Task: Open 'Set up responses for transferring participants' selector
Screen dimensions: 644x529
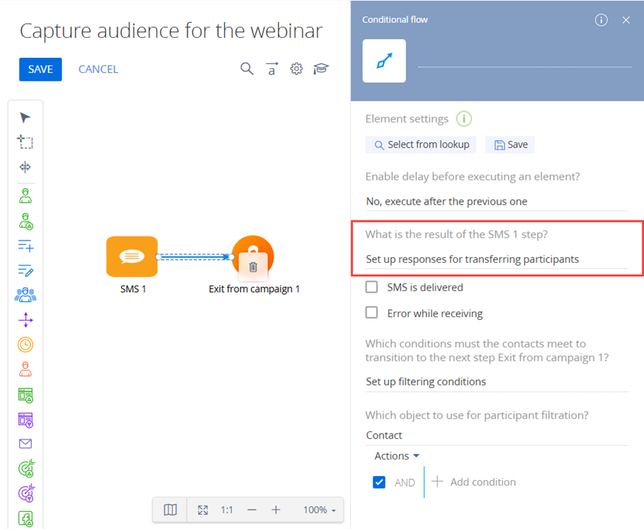Action: [472, 259]
